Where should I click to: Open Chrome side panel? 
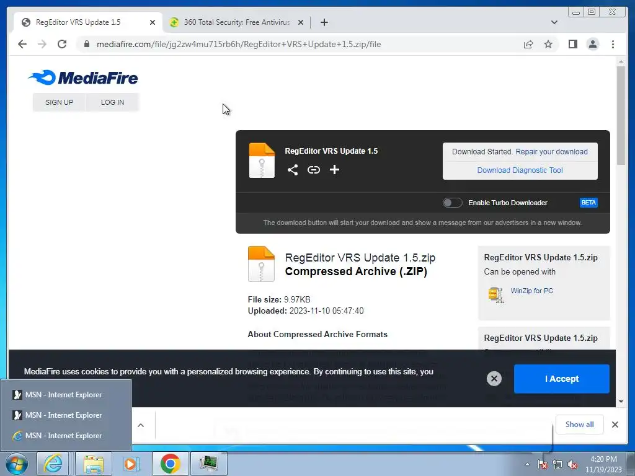pyautogui.click(x=572, y=44)
